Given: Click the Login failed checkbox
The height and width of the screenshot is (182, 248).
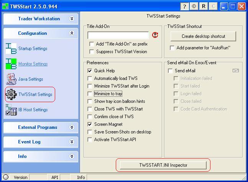Looking at the screenshot, I should click(176, 94).
